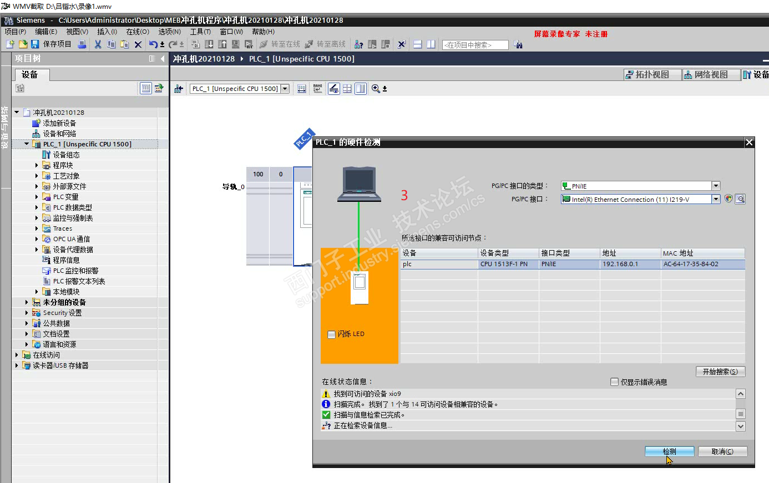Click the search interface magnifier icon in dialog
The width and height of the screenshot is (769, 483).
740,199
